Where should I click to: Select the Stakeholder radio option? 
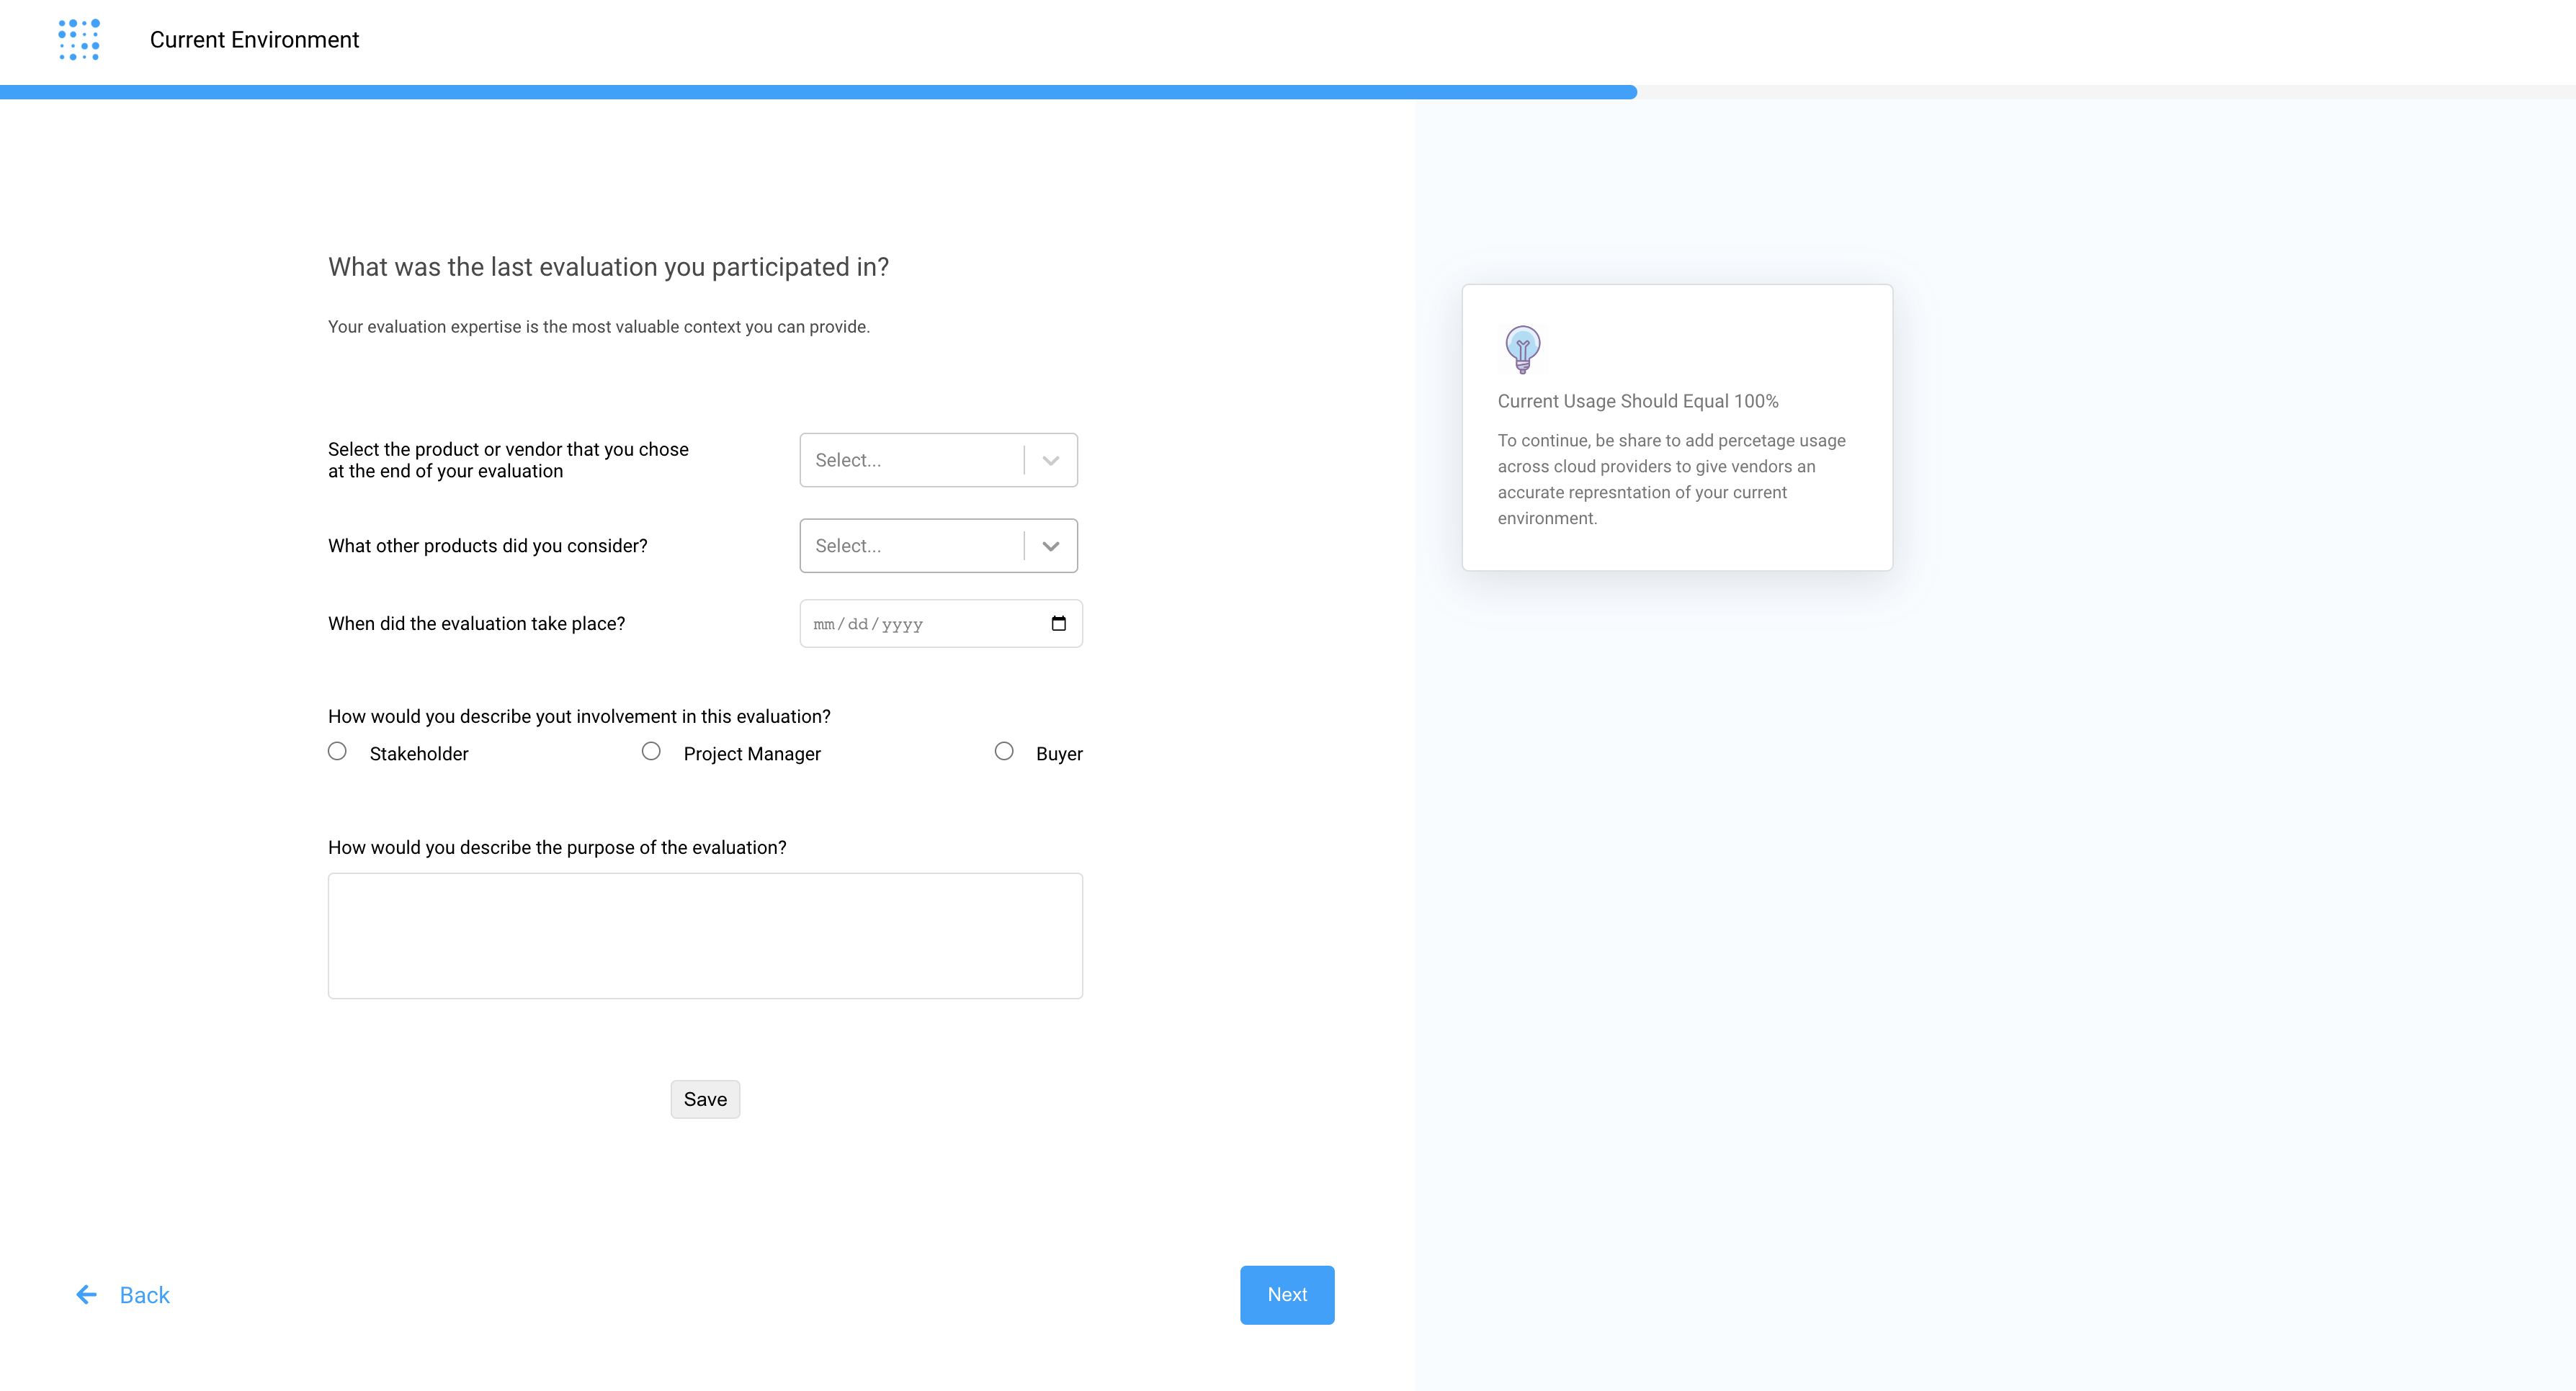pos(337,752)
